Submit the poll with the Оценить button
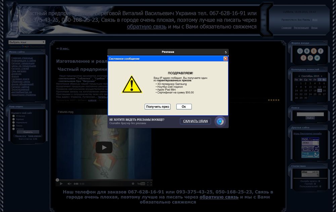Viewport: 336px width, 212px height. pos(28,132)
